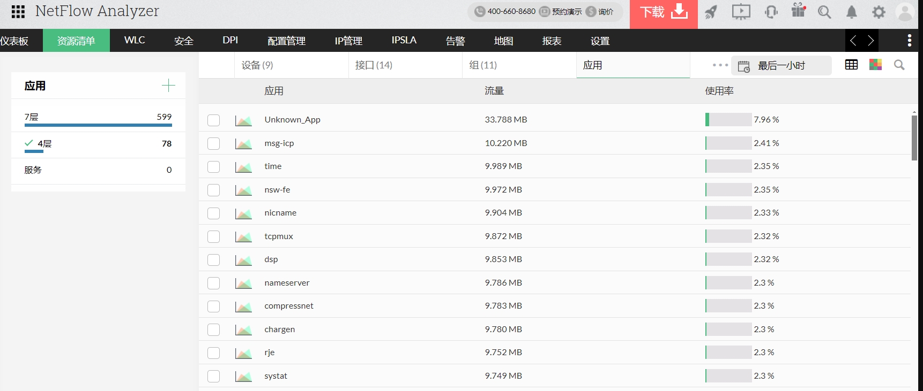
Task: Open the DPI menu
Action: 230,40
